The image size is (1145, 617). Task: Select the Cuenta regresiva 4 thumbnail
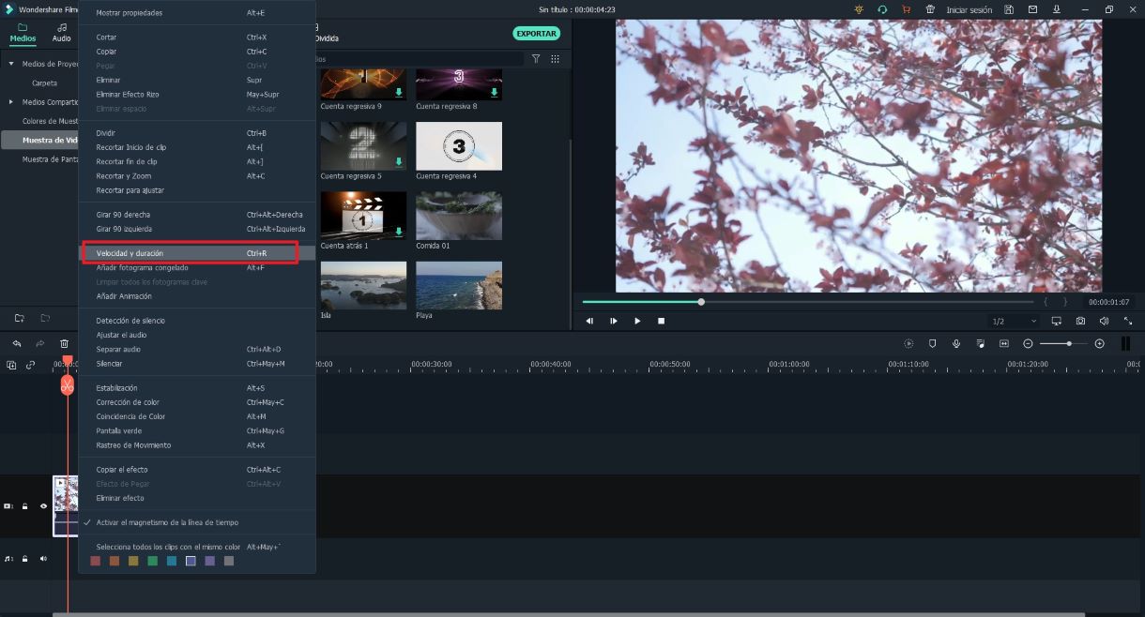(459, 146)
